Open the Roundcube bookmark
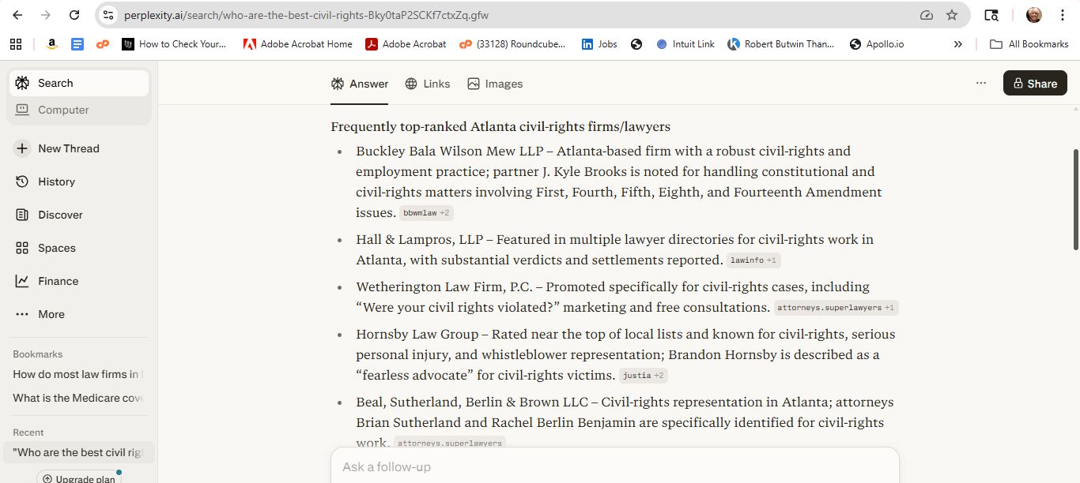 [x=513, y=44]
